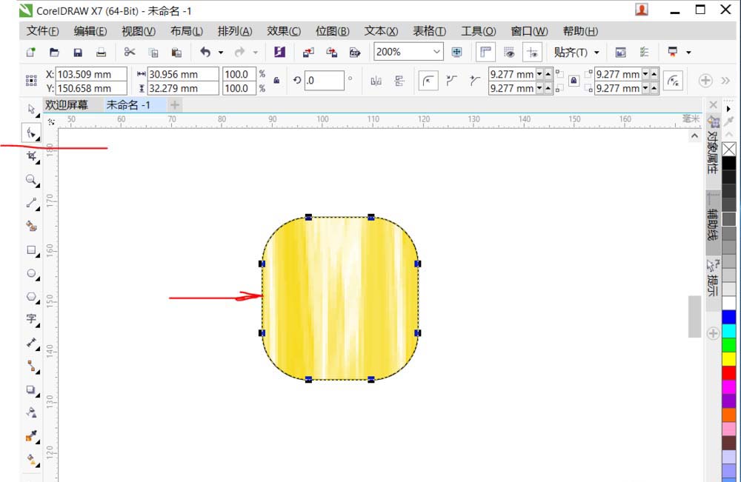741x482 pixels.
Task: Click the Save icon in toolbar
Action: pos(78,53)
